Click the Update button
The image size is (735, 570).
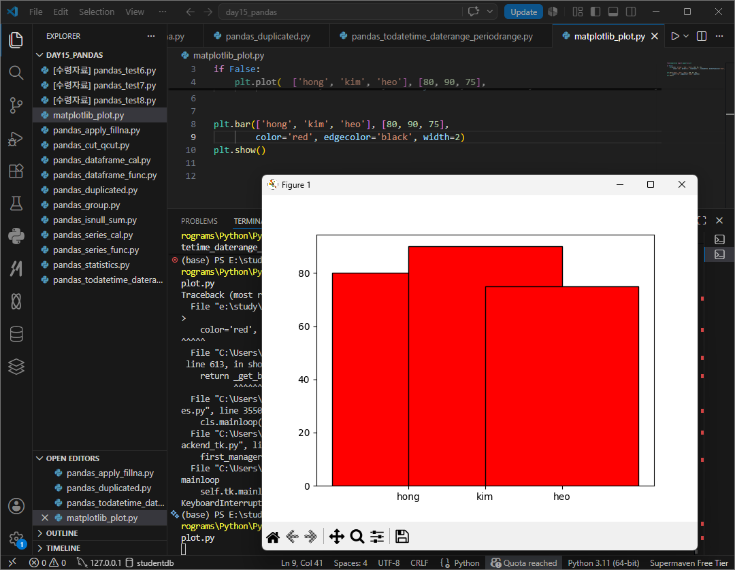[x=523, y=12]
